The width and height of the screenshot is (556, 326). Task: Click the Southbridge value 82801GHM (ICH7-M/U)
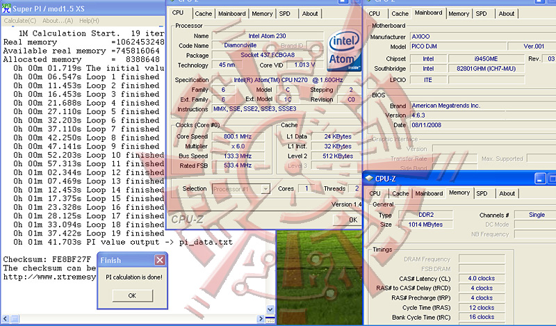[486, 69]
